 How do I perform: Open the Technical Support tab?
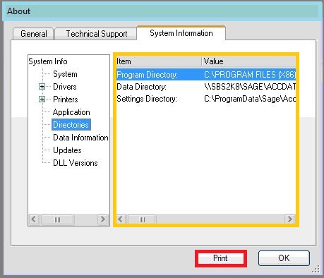(97, 34)
